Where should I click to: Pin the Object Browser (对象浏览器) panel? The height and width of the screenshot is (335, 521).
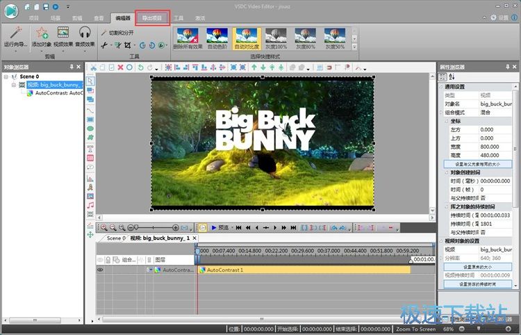(x=72, y=67)
